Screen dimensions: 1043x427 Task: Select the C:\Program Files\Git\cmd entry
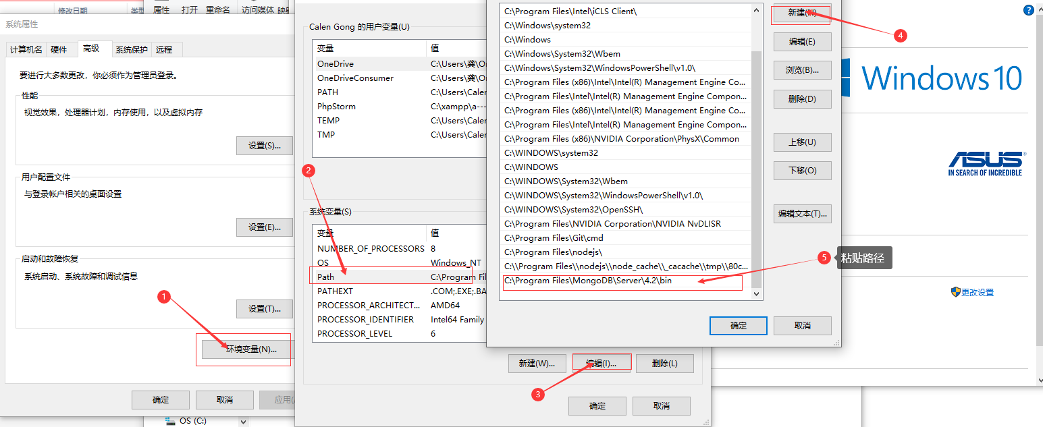coord(626,238)
